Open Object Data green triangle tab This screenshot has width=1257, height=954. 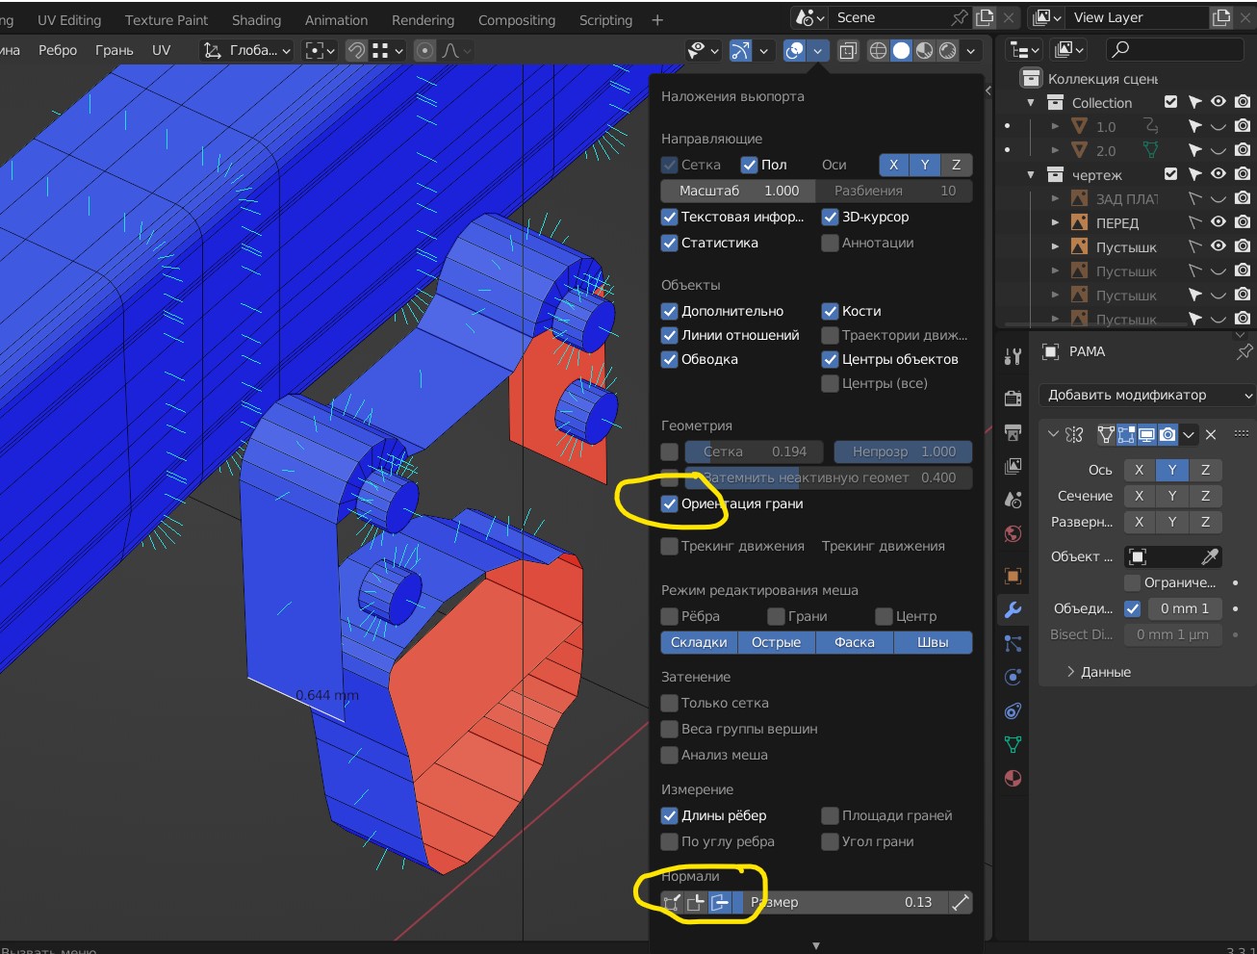click(1013, 744)
